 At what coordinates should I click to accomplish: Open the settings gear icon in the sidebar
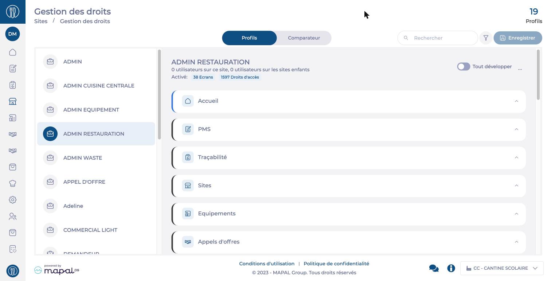(x=12, y=200)
